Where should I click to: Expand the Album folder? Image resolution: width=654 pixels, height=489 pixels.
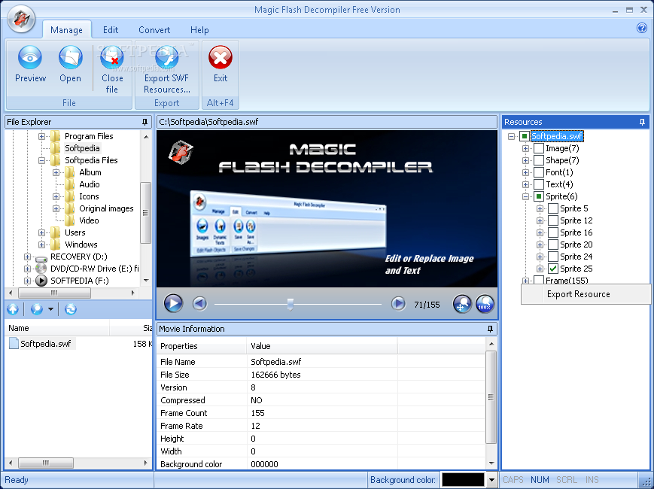click(56, 172)
